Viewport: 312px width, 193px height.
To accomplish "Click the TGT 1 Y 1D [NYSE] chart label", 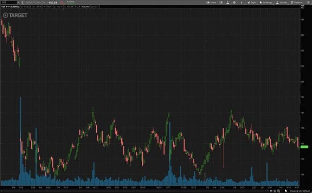I will [x=10, y=7].
